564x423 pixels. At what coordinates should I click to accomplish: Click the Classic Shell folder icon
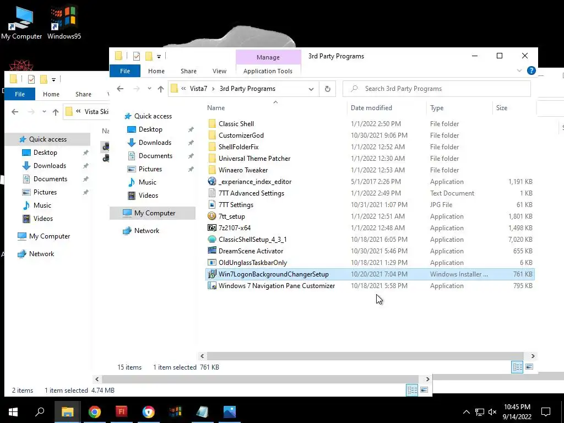(212, 124)
